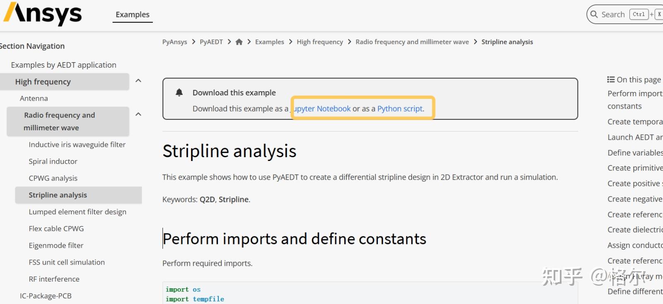Collapse Radio frequency and millimeter wave chevron
663x304 pixels.
pos(138,114)
